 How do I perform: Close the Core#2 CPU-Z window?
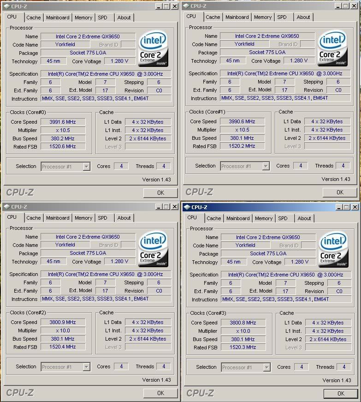175,207
